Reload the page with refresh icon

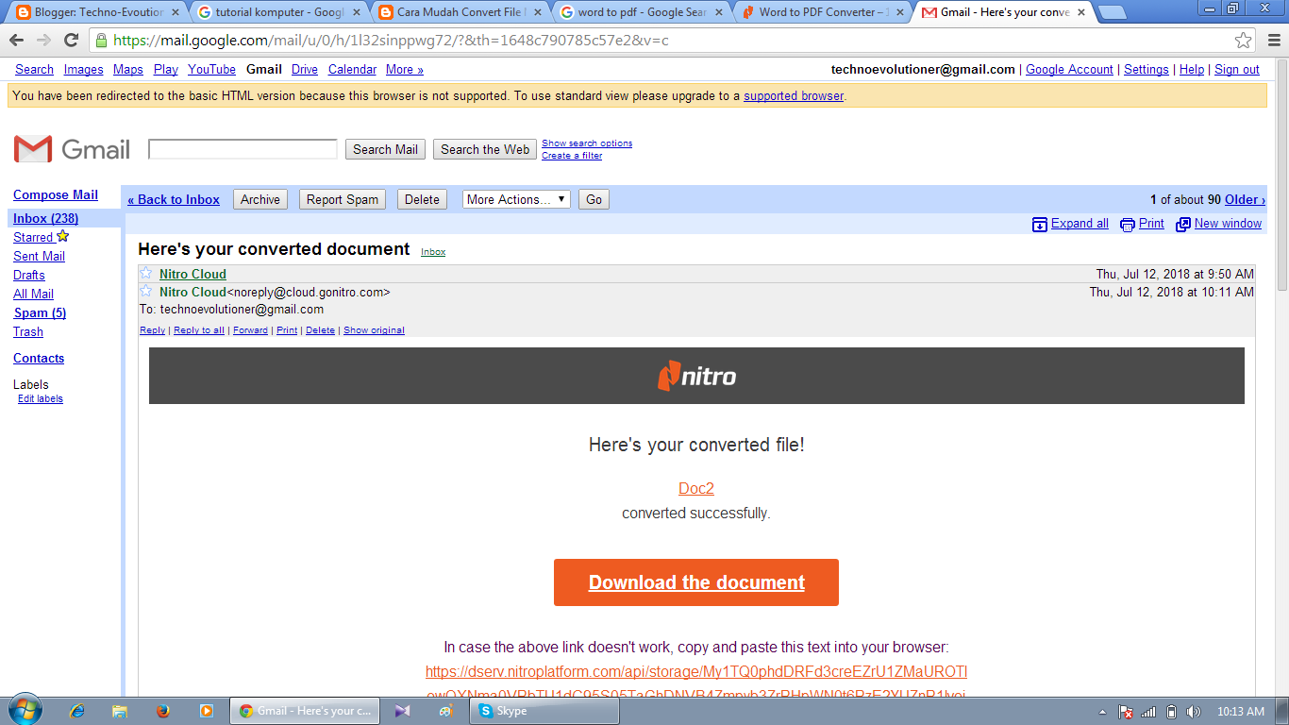tap(71, 41)
